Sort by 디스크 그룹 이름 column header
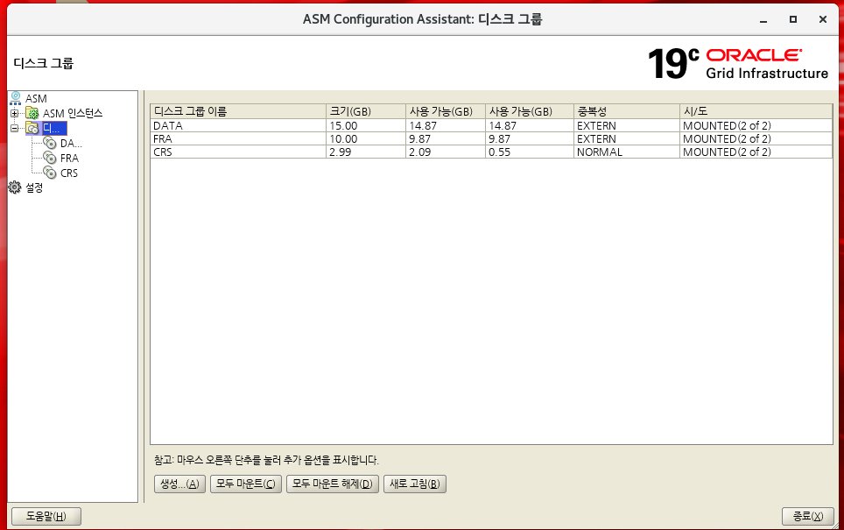 (238, 111)
